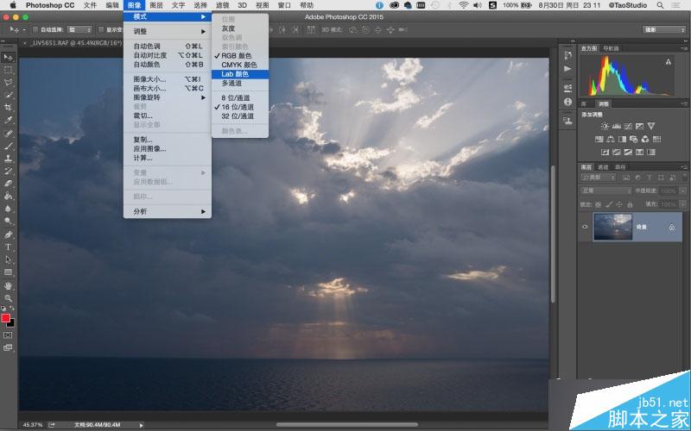This screenshot has height=431, width=691.
Task: Open the workspace switcher dropdown
Action: point(663,30)
